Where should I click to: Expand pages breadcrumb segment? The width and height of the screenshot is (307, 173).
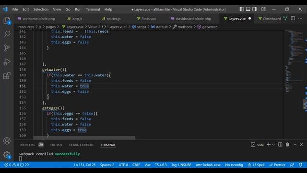coord(51,27)
